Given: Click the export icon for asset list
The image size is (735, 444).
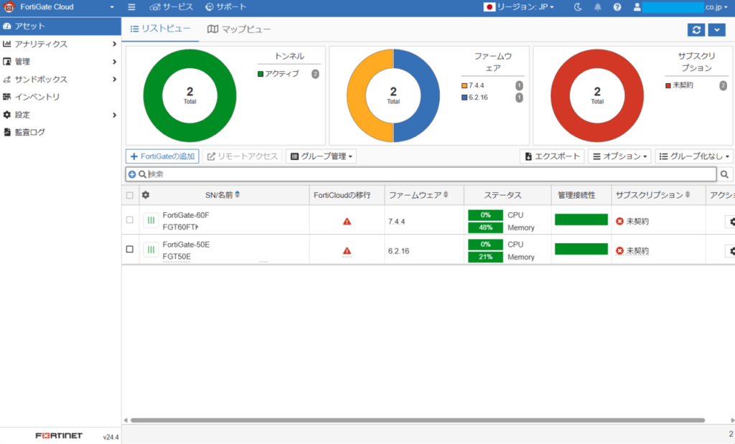Looking at the screenshot, I should coord(551,156).
